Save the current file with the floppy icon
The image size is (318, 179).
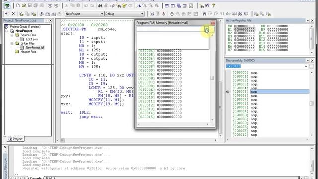click(30, 6)
